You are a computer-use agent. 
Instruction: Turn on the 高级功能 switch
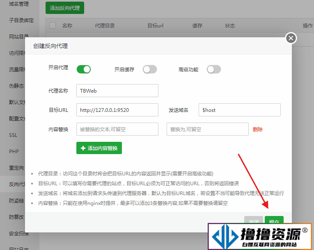(214, 69)
